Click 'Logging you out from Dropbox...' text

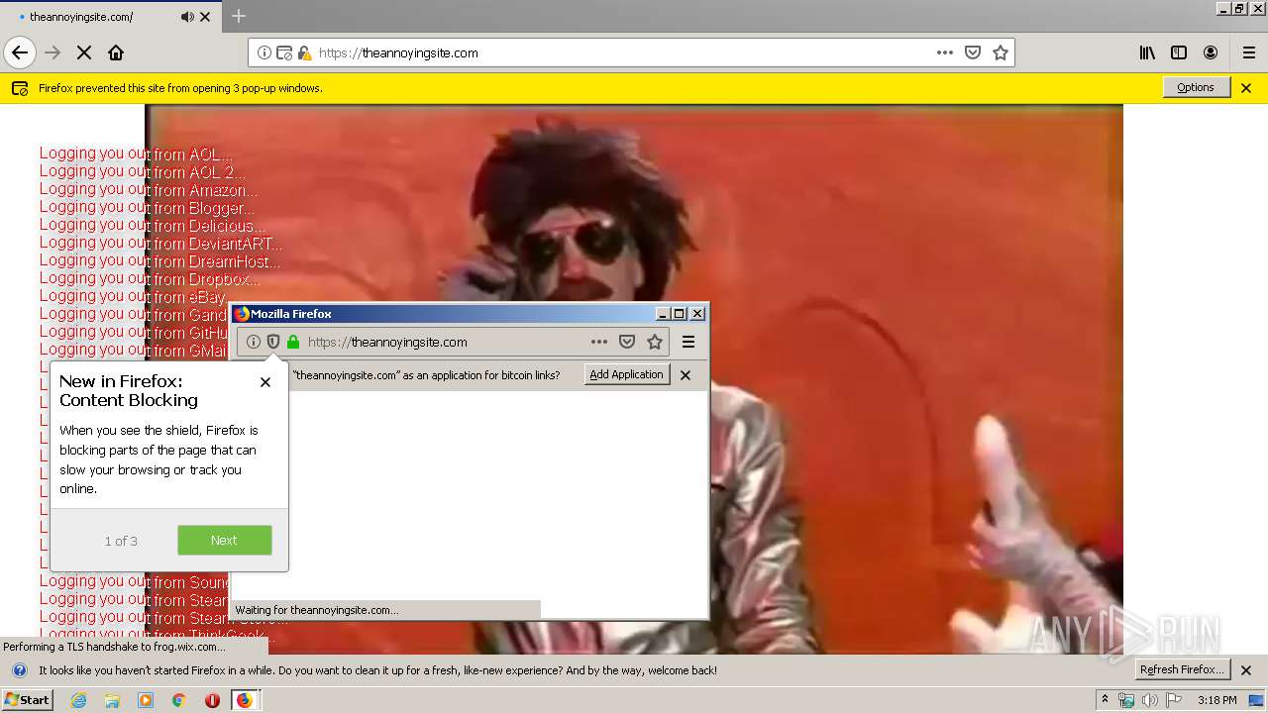tap(150, 279)
